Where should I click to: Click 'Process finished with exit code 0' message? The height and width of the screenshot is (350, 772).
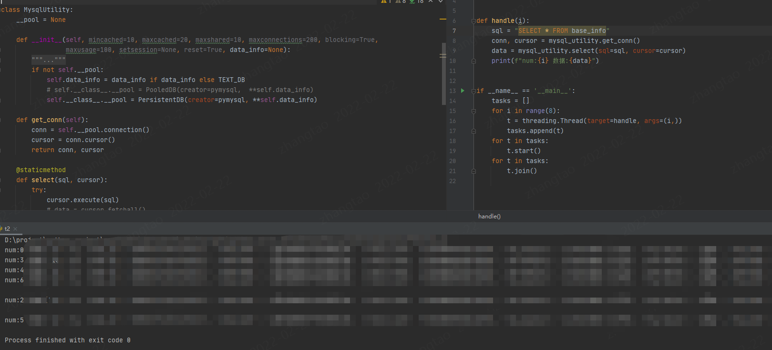click(68, 340)
